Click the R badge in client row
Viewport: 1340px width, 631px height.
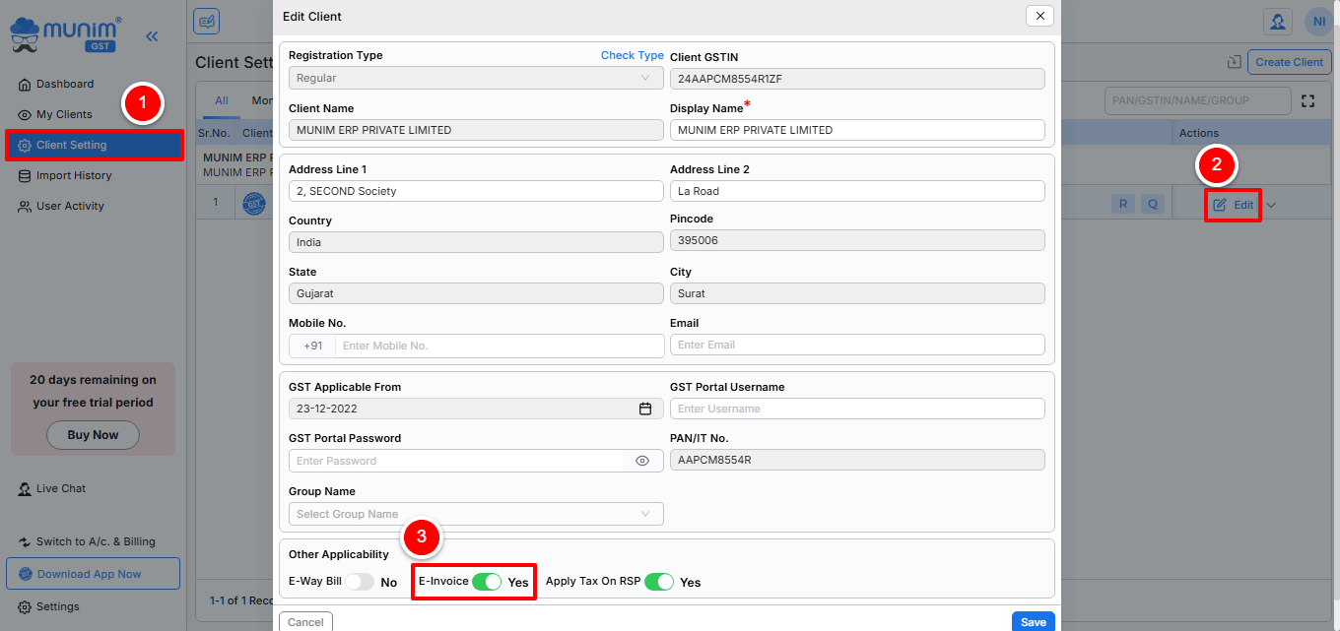(x=1122, y=205)
